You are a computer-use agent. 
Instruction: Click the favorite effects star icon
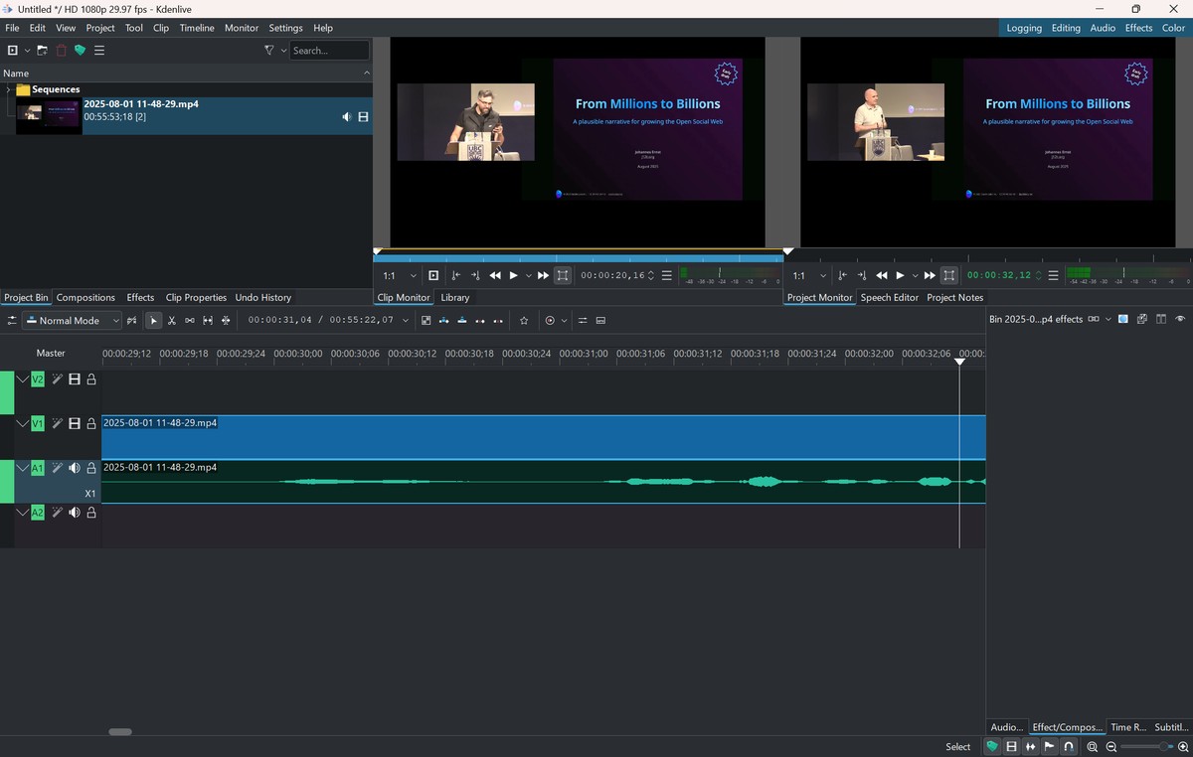coord(524,321)
